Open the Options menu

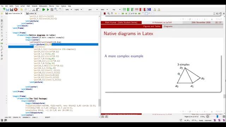tap(64, 6)
